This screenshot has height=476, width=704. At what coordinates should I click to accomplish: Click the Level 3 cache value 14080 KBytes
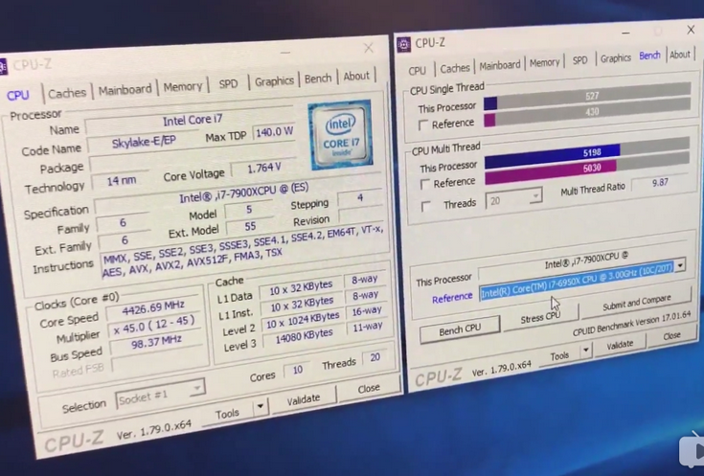point(305,336)
